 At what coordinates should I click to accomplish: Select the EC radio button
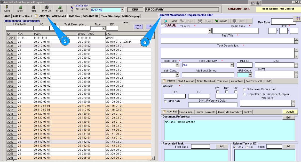pyautogui.click(x=247, y=147)
